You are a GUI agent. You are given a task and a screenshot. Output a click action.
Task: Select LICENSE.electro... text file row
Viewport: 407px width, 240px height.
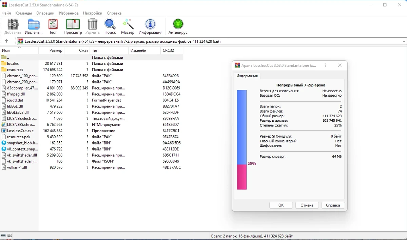click(92, 118)
